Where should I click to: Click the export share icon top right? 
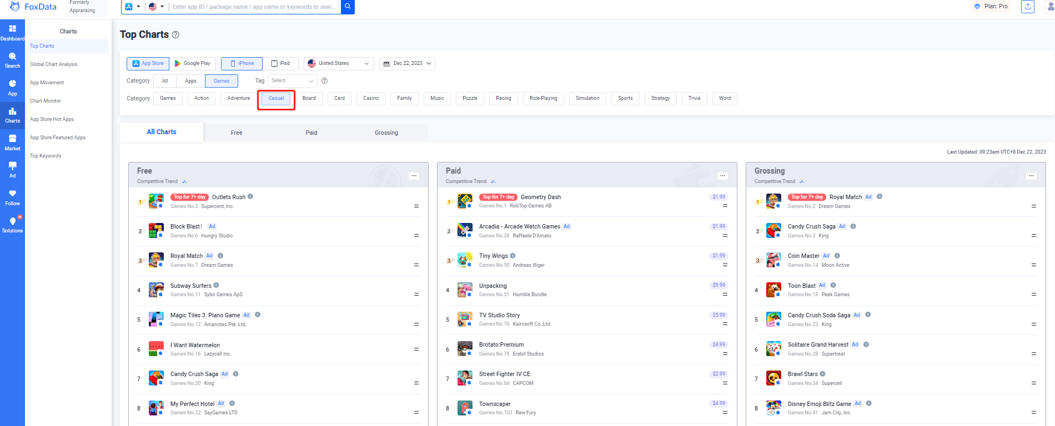pyautogui.click(x=1028, y=7)
